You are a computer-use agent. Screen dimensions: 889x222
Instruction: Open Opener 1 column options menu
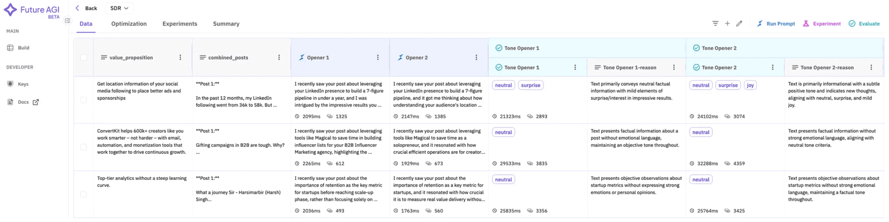coord(378,57)
